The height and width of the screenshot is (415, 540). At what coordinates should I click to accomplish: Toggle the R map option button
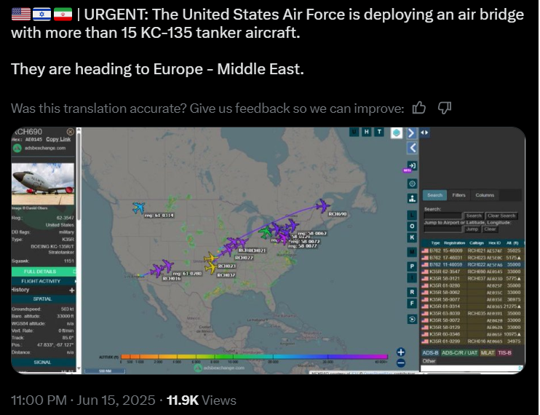tap(412, 292)
